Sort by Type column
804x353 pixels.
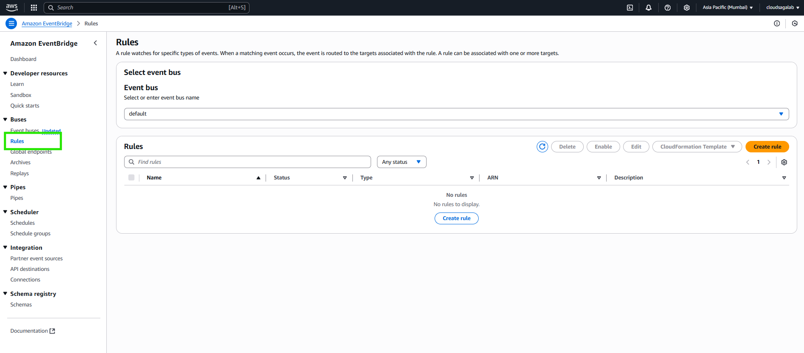(x=472, y=178)
